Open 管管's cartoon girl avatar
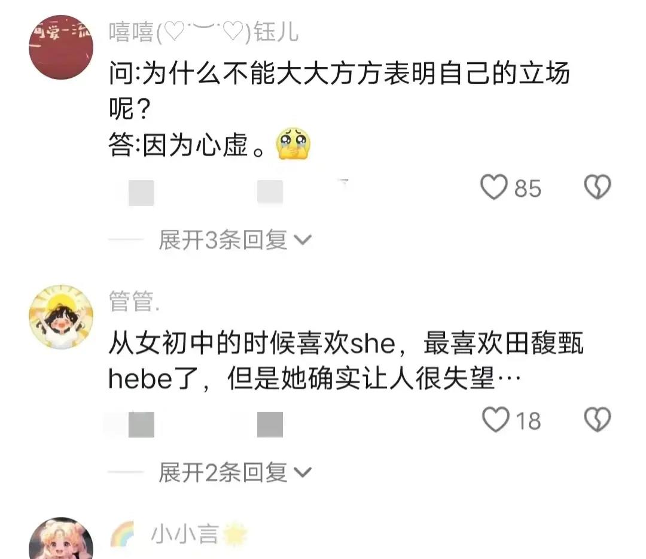Viewport: 646px width, 559px height. click(61, 317)
